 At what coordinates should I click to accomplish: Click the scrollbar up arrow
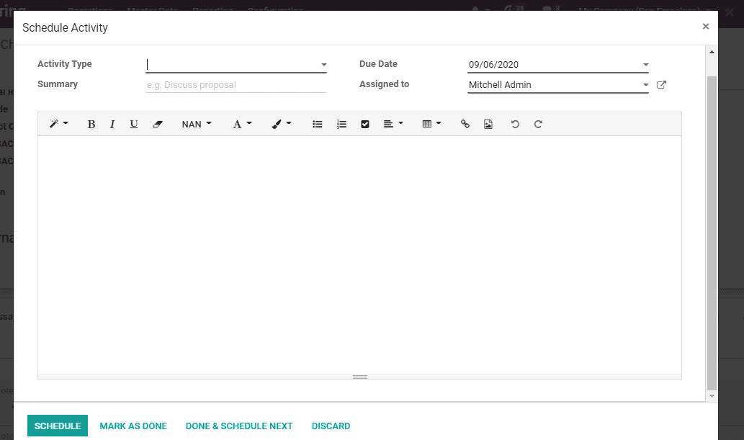pos(712,52)
